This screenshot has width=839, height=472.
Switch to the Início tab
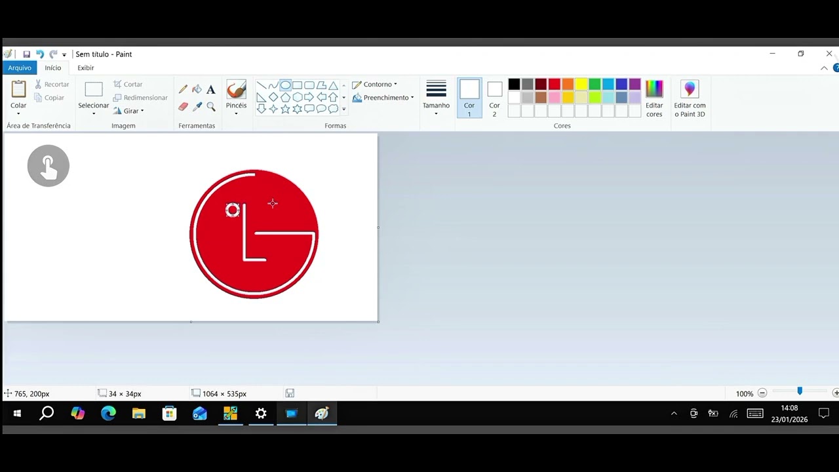pyautogui.click(x=53, y=68)
